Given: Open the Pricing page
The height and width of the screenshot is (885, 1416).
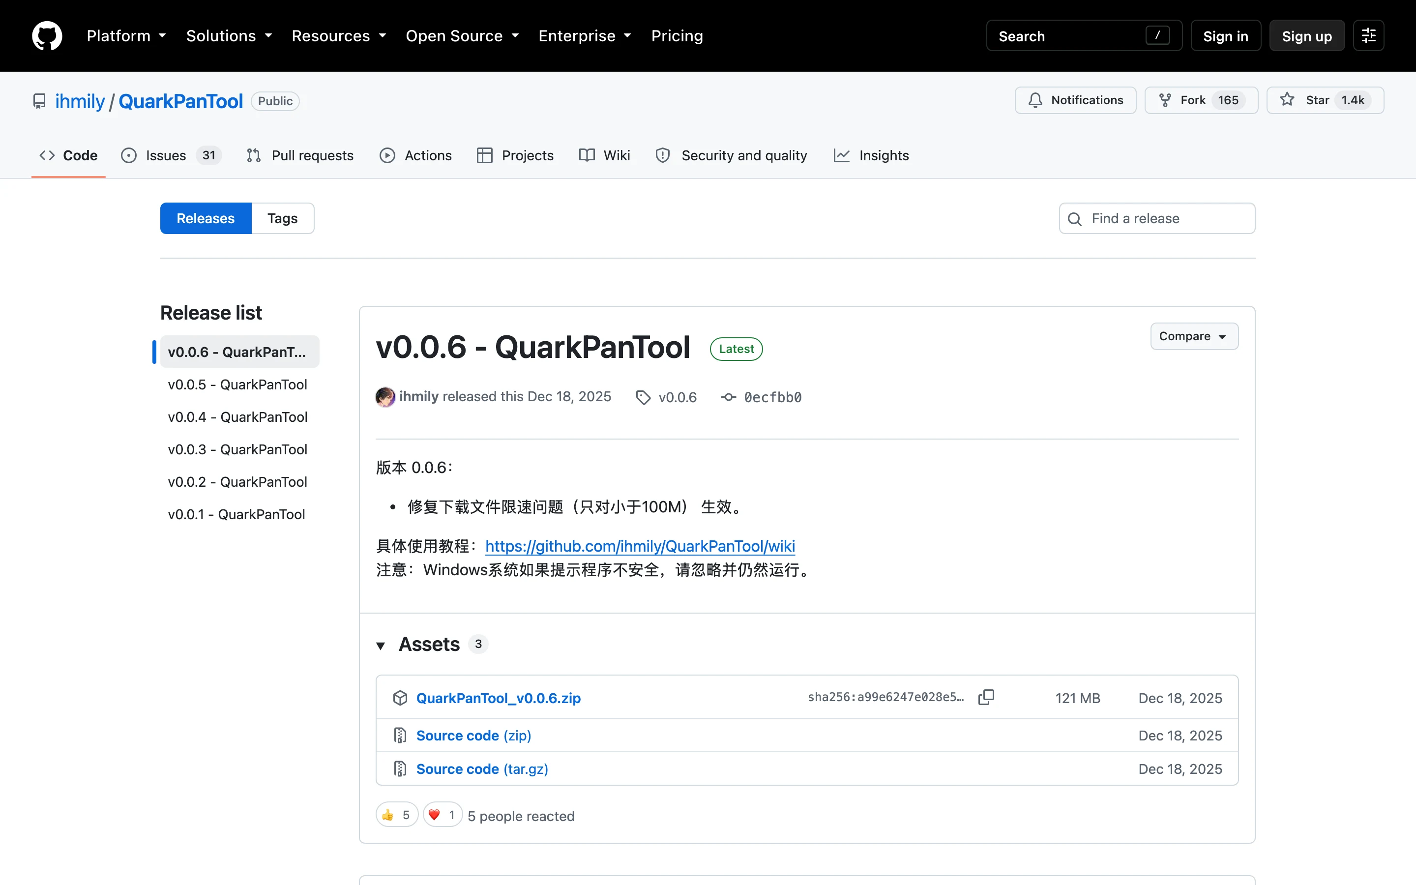Looking at the screenshot, I should 677,36.
